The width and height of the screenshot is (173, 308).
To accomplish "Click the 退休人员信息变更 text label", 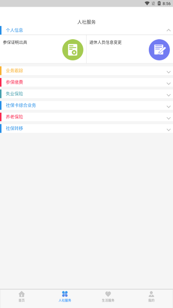I will pyautogui.click(x=105, y=42).
